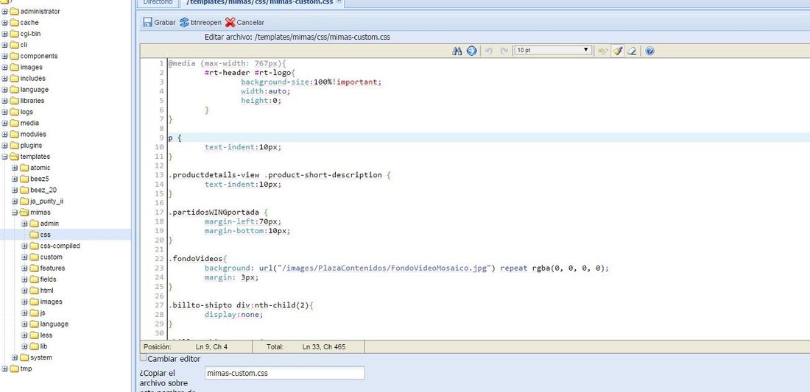The height and width of the screenshot is (392, 810).
Task: Select the atomic template folder
Action: (x=40, y=168)
